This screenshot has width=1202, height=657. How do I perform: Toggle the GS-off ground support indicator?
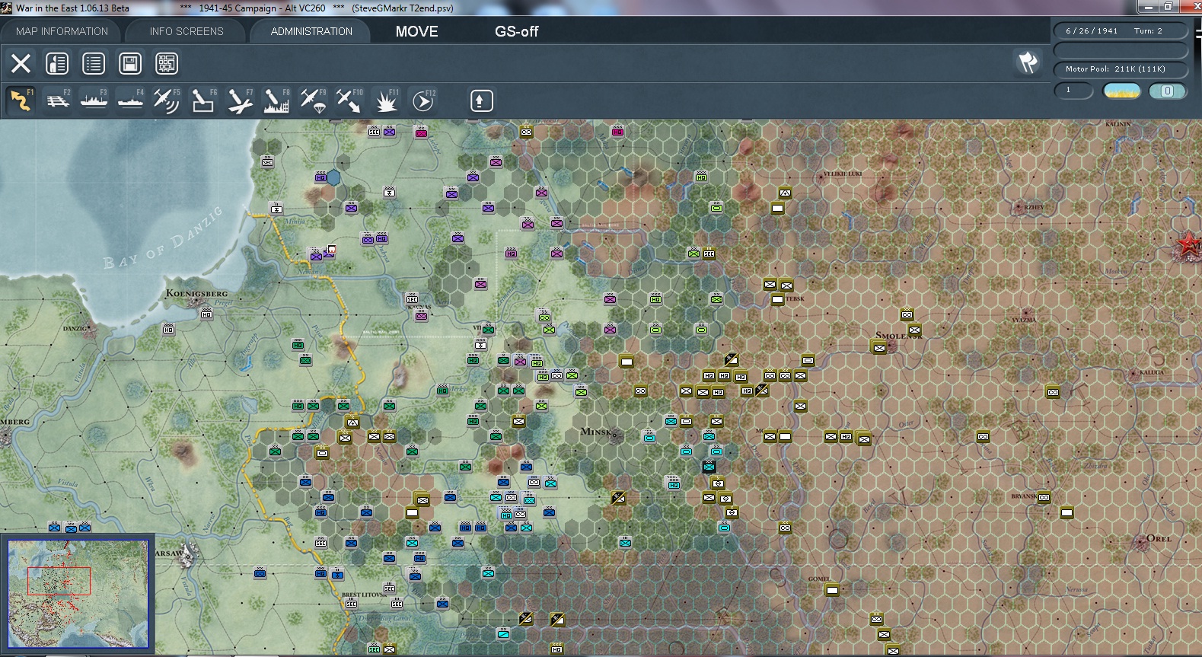[x=516, y=31]
